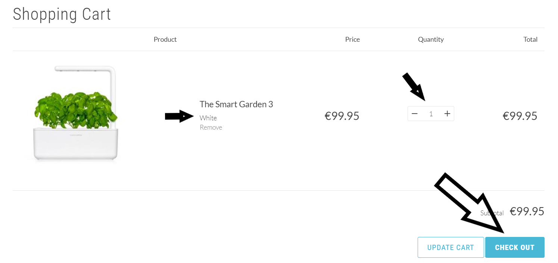
Task: Click the Price column header
Action: click(352, 39)
